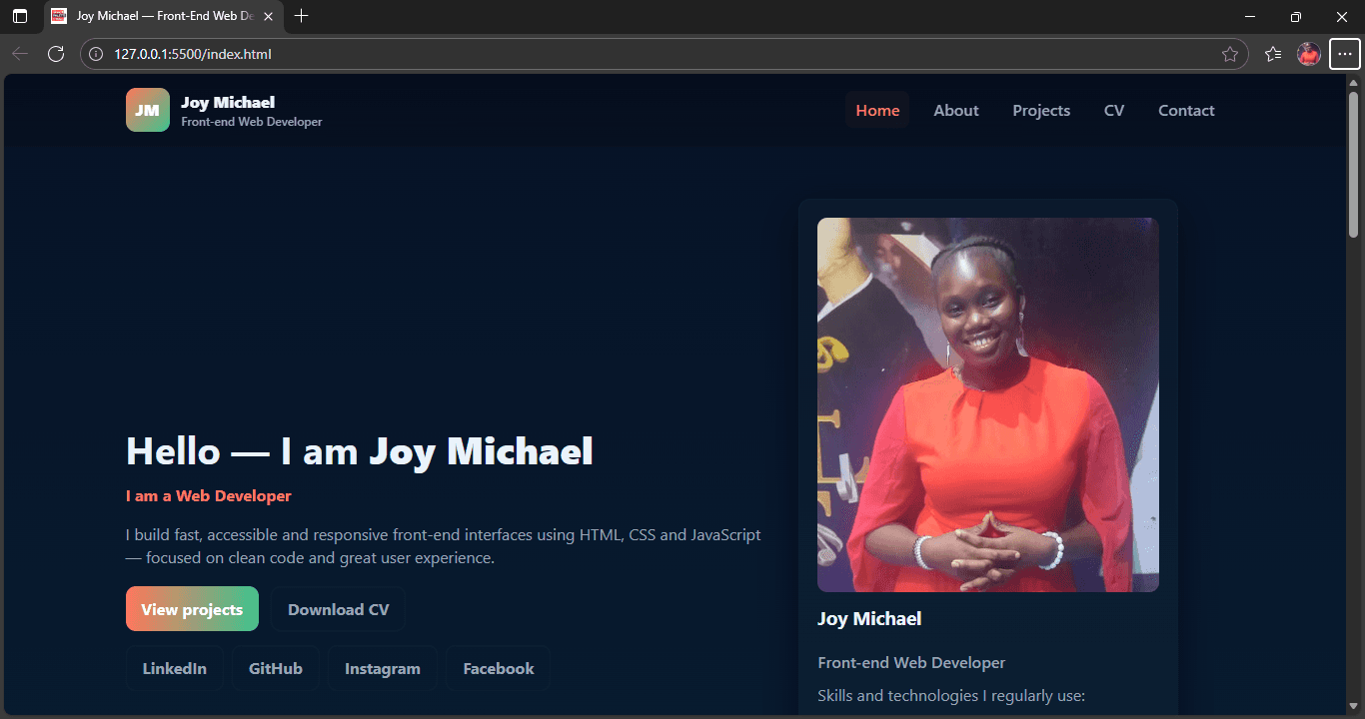Open the GitHub link
Screen dimensions: 1365x719
point(276,668)
